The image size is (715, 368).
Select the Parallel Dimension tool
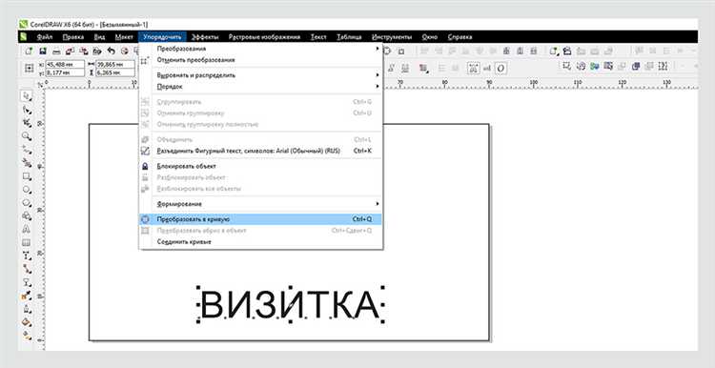point(27,256)
